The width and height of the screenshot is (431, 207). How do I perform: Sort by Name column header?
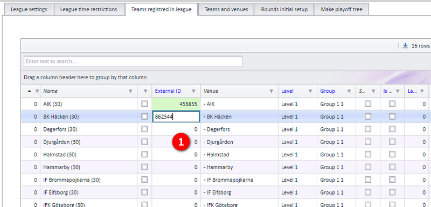(50, 91)
